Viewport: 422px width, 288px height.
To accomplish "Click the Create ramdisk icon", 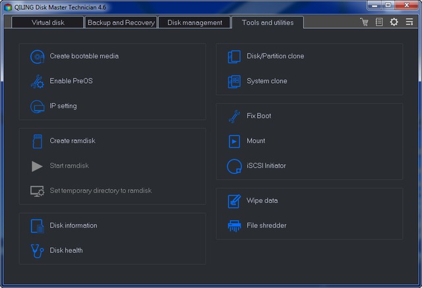I will (37, 141).
